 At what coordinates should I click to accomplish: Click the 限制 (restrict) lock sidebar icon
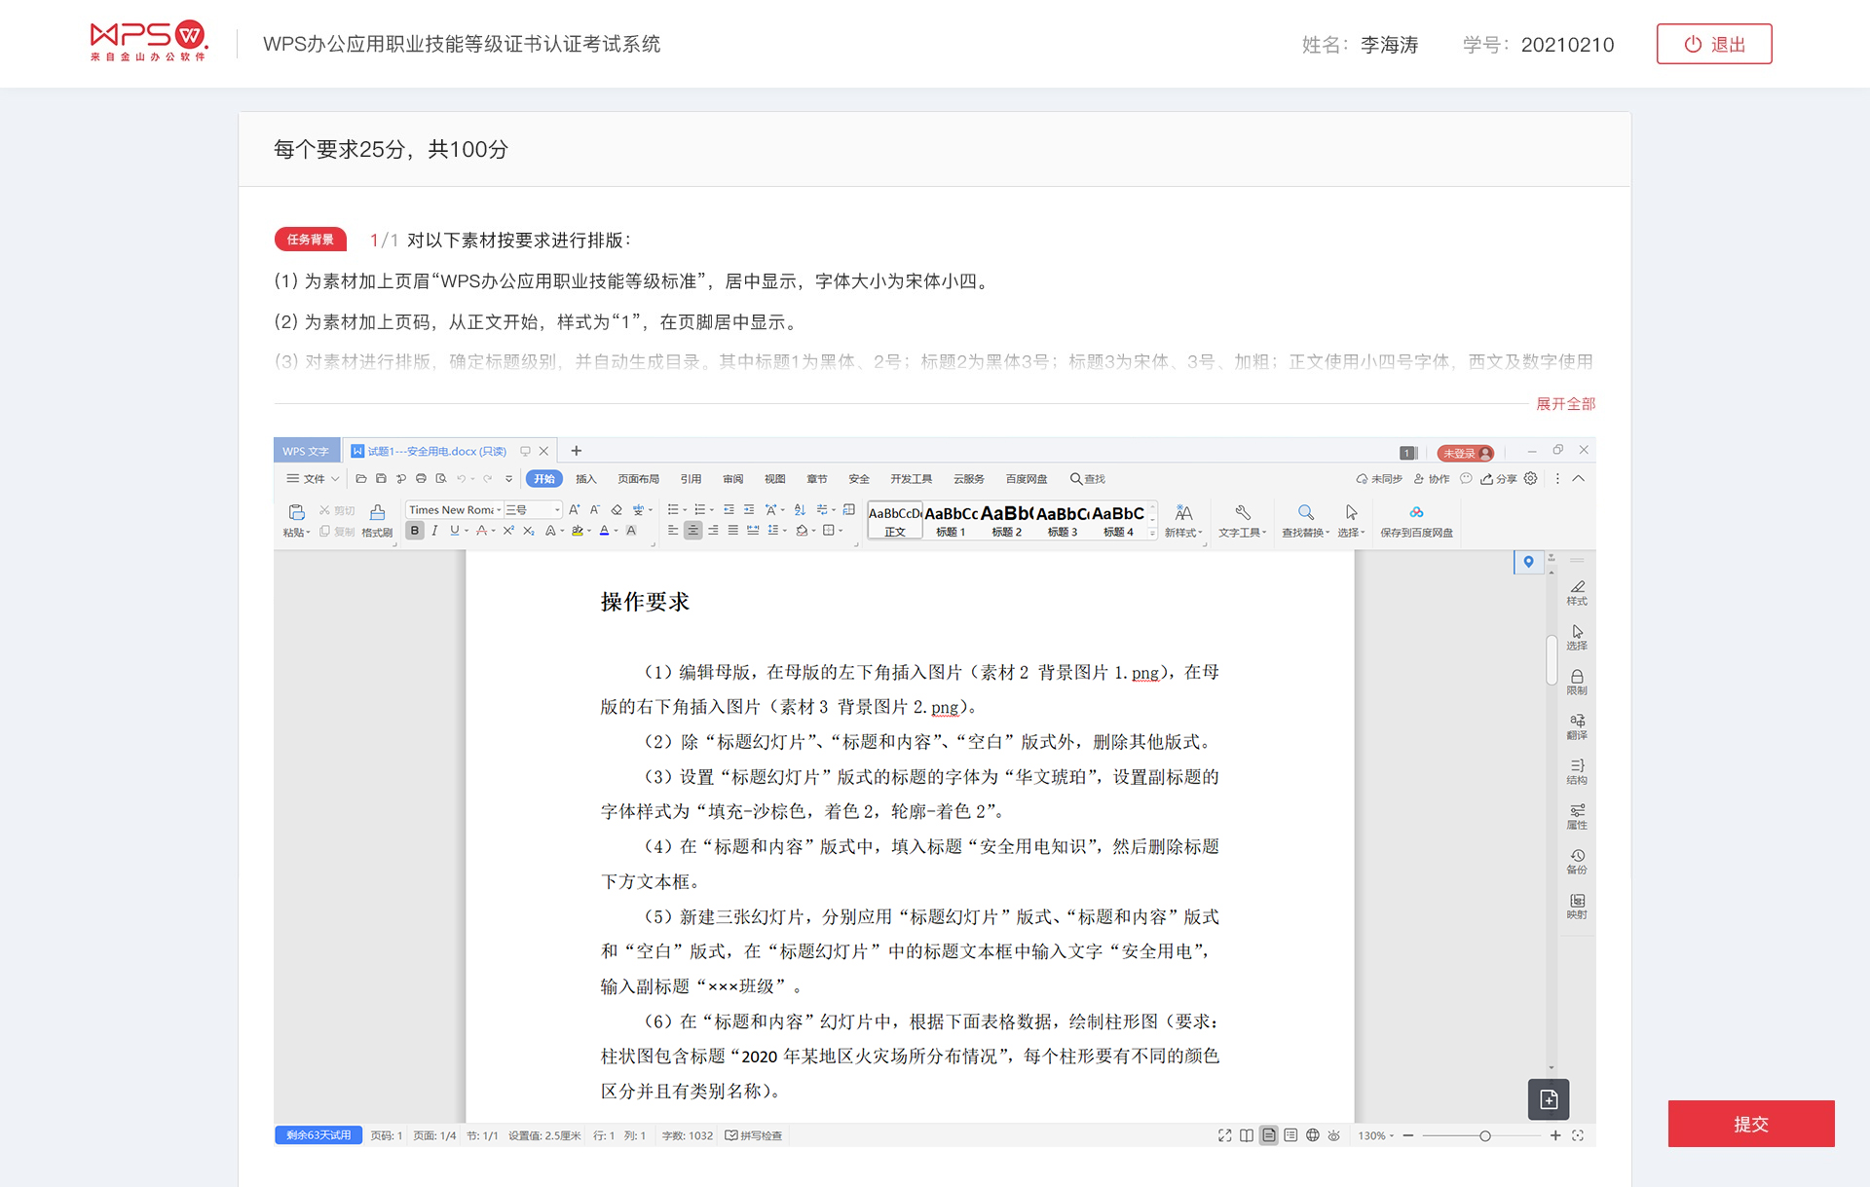pyautogui.click(x=1577, y=681)
